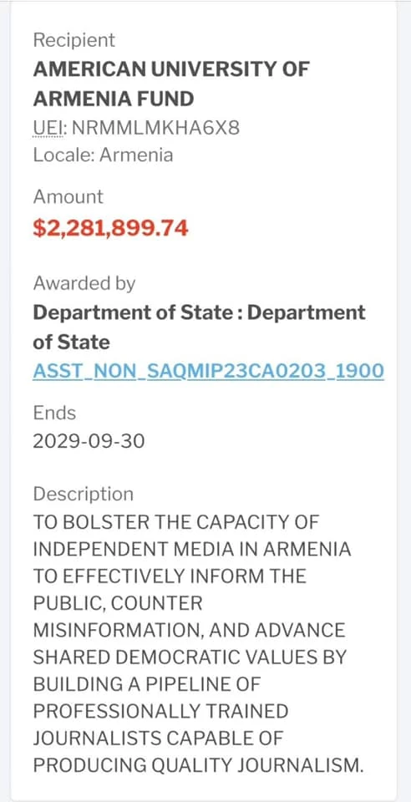Click the line TO BOLSTER THE CAPACITY OF

[x=176, y=522]
